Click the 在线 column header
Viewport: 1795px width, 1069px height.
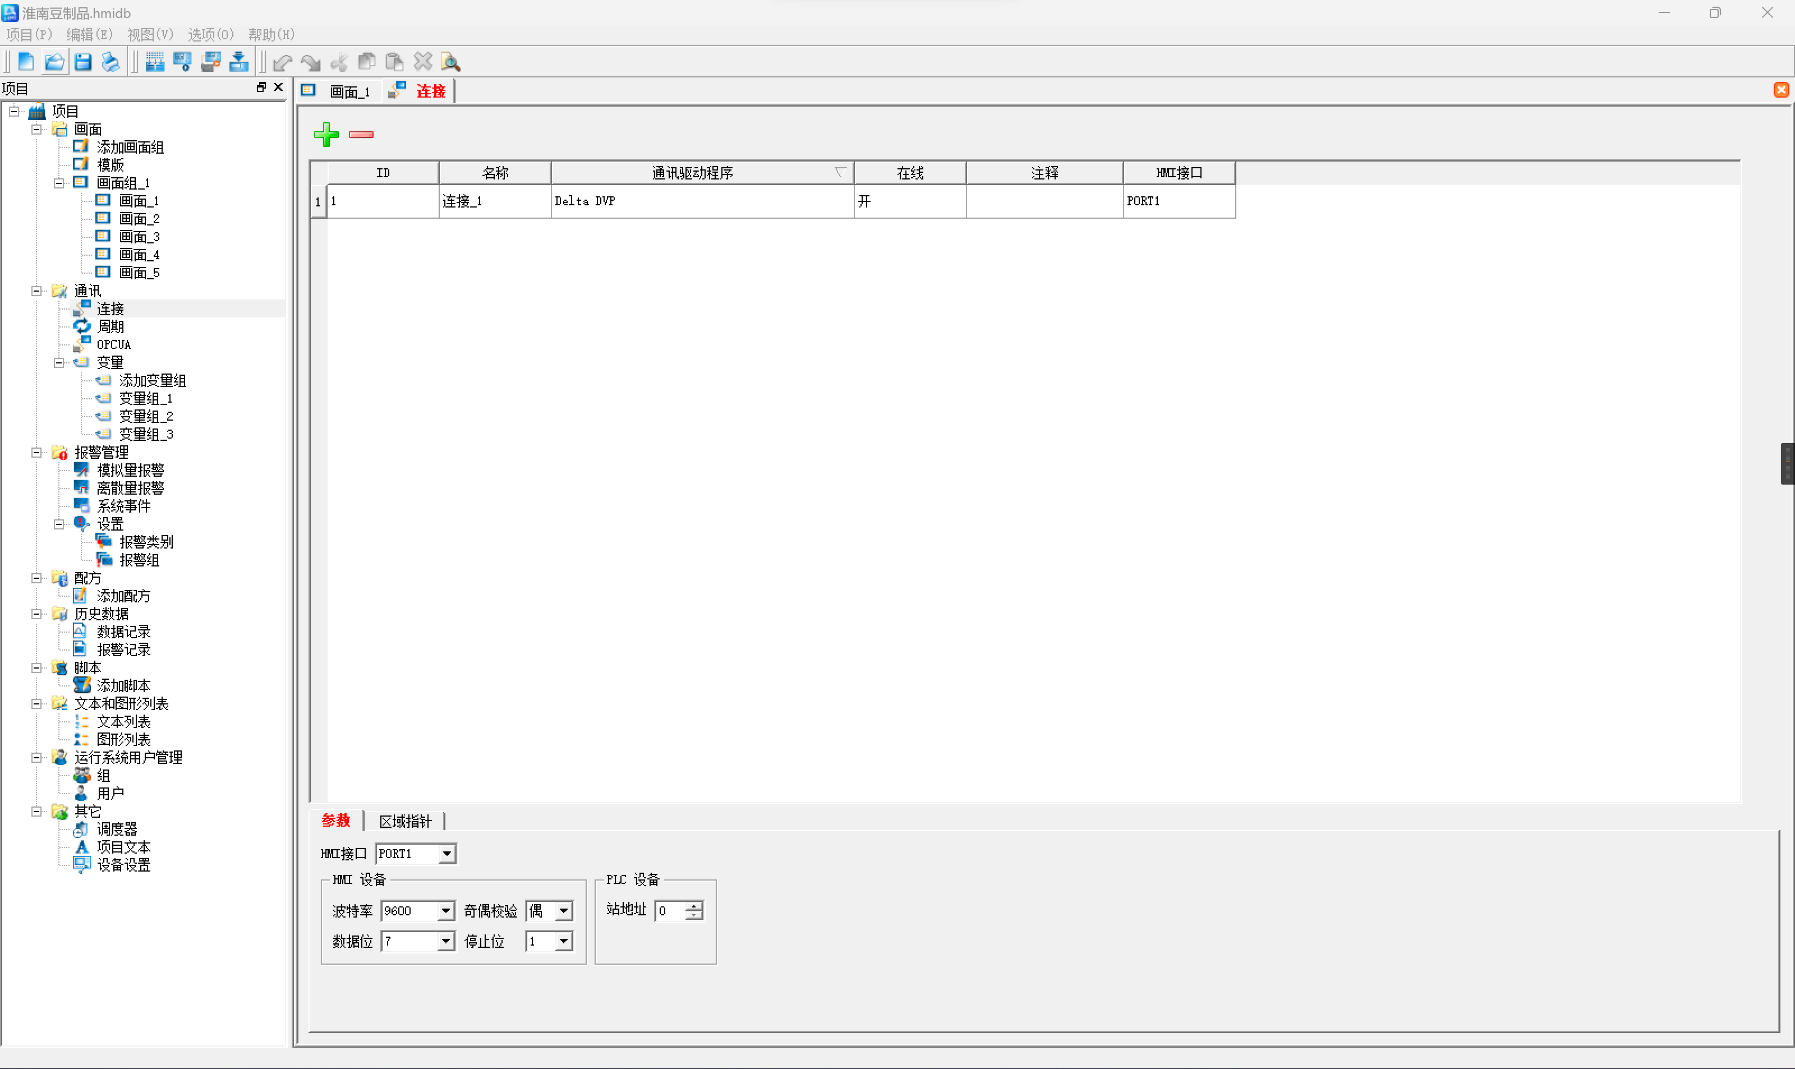[x=910, y=173]
